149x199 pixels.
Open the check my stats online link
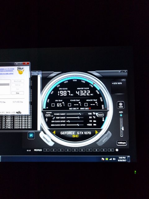click(x=7, y=74)
